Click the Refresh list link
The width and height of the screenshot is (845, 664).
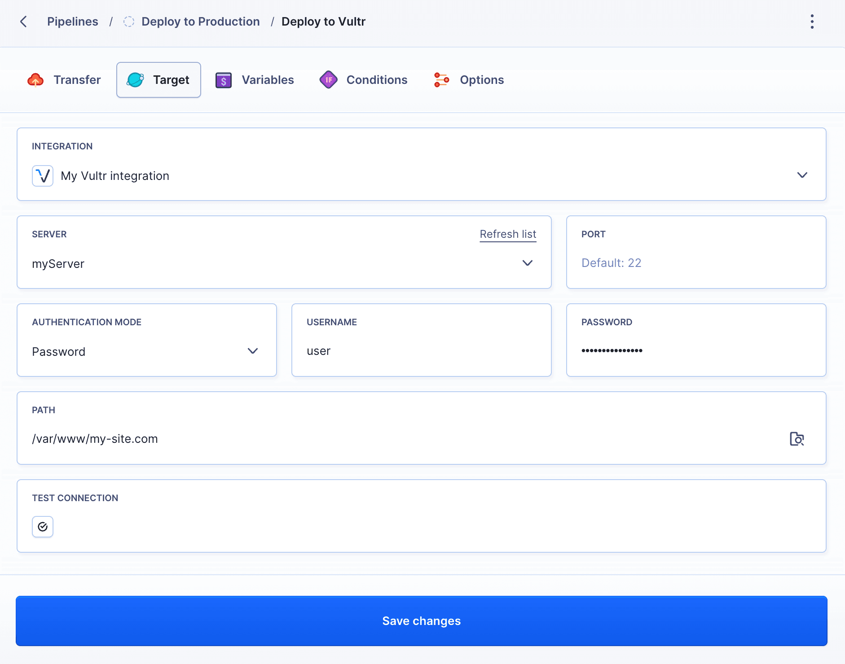(x=507, y=234)
